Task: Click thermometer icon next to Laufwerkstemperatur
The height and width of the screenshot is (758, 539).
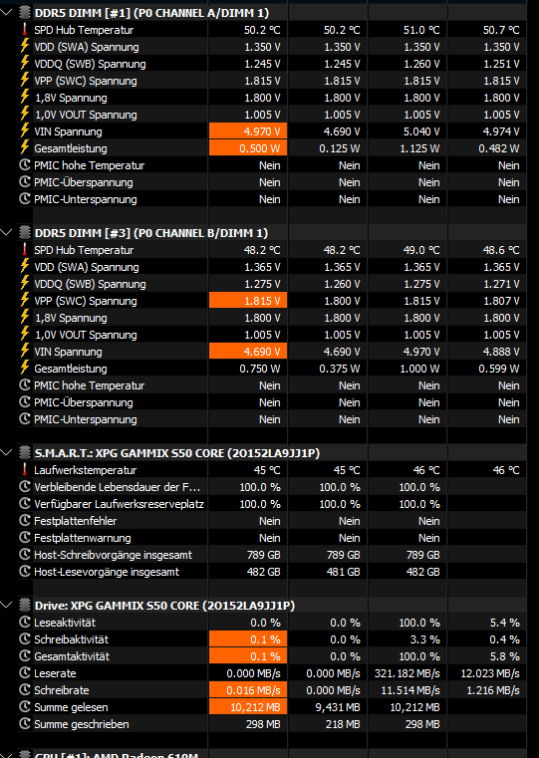Action: pos(24,470)
